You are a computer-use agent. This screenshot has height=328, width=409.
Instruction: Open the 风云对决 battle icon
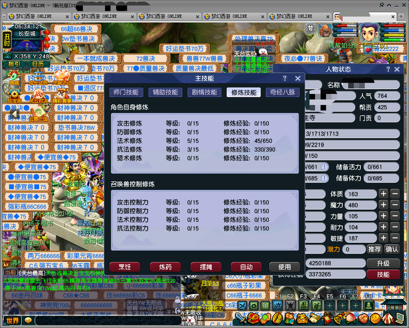click(x=38, y=96)
